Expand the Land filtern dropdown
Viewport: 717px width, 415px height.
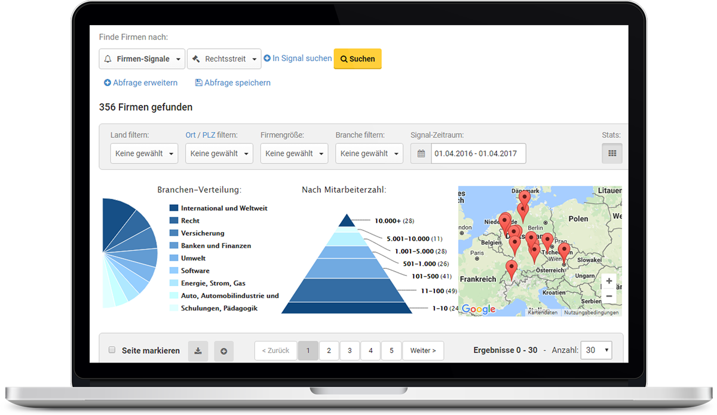pos(144,153)
